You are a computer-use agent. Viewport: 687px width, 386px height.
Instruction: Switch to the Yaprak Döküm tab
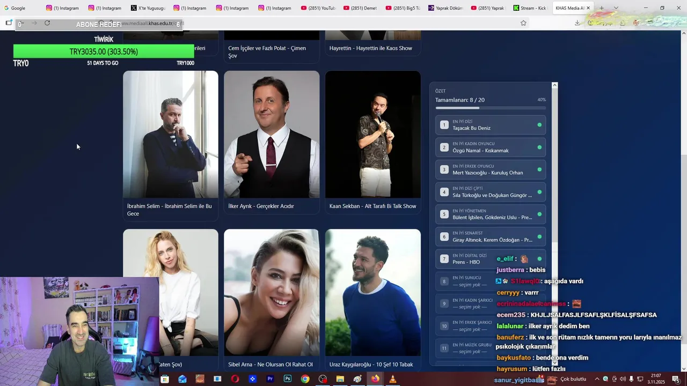pos(445,8)
